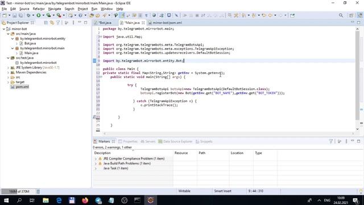Click the Open Task icon
364x205 pixels.
click(98, 15)
